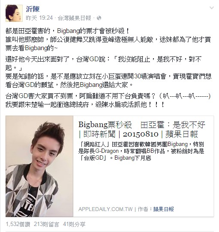
Task: Click the globe public-audience icon
Action: click(99, 18)
